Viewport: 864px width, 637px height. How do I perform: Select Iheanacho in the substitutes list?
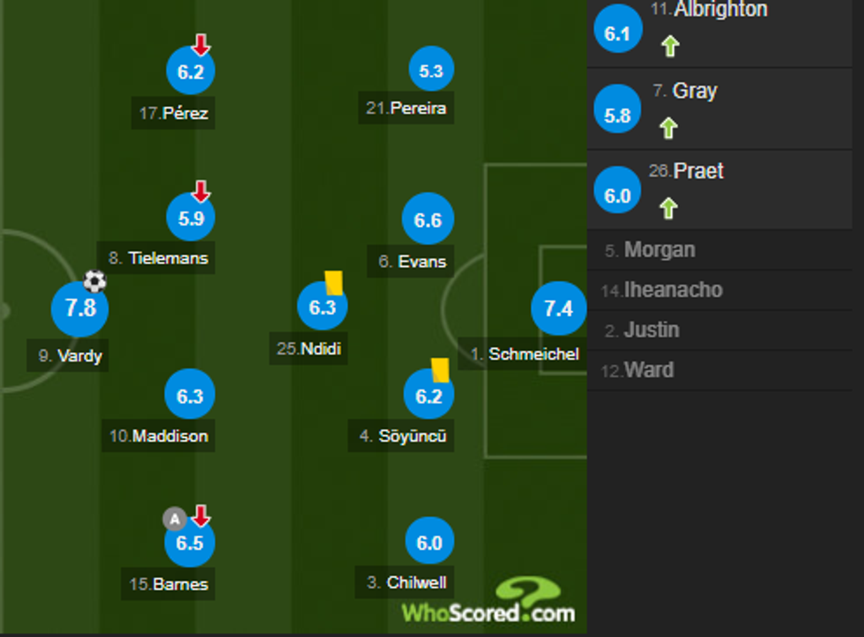click(673, 290)
